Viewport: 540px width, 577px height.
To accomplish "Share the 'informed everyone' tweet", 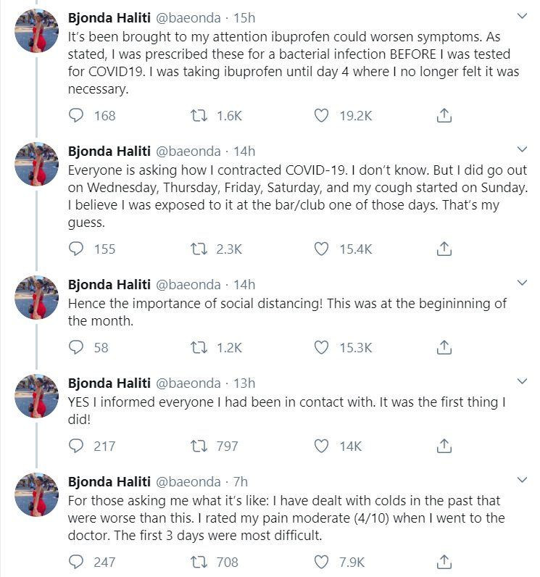I will click(444, 446).
